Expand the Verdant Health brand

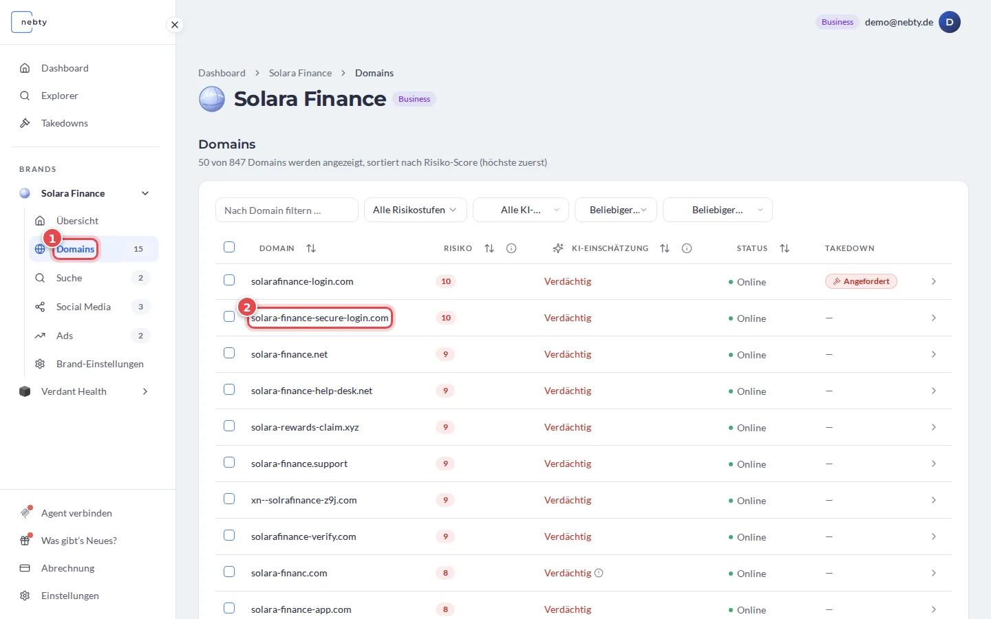tap(145, 391)
